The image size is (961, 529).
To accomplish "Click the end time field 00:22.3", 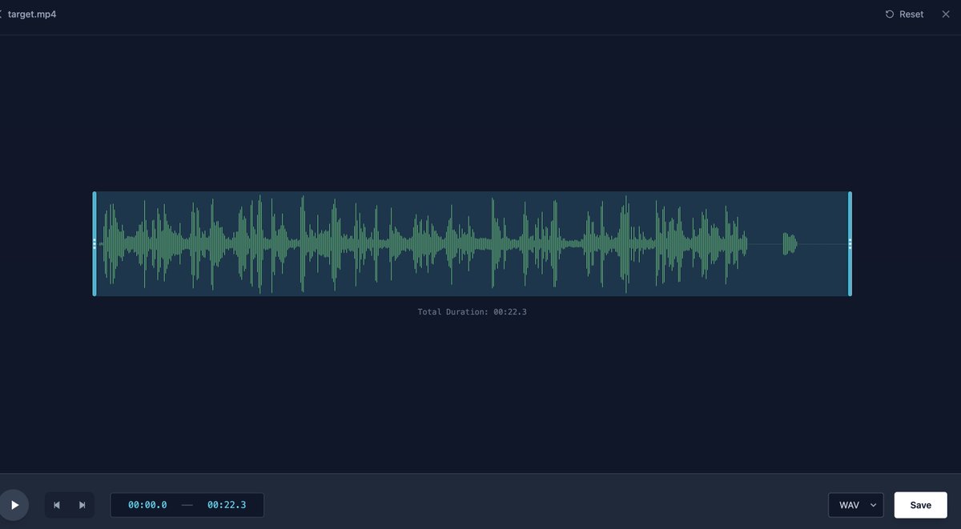I will pyautogui.click(x=227, y=505).
